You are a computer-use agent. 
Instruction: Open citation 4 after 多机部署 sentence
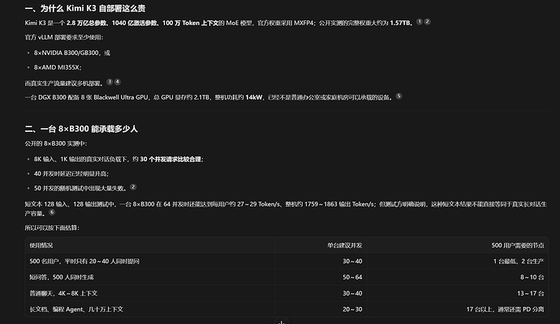tap(118, 82)
